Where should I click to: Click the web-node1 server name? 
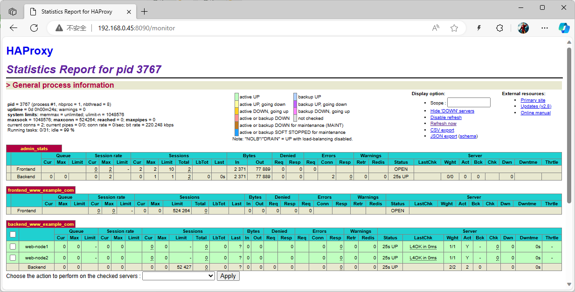click(36, 246)
